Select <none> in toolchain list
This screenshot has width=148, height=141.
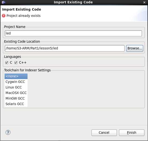(16, 76)
